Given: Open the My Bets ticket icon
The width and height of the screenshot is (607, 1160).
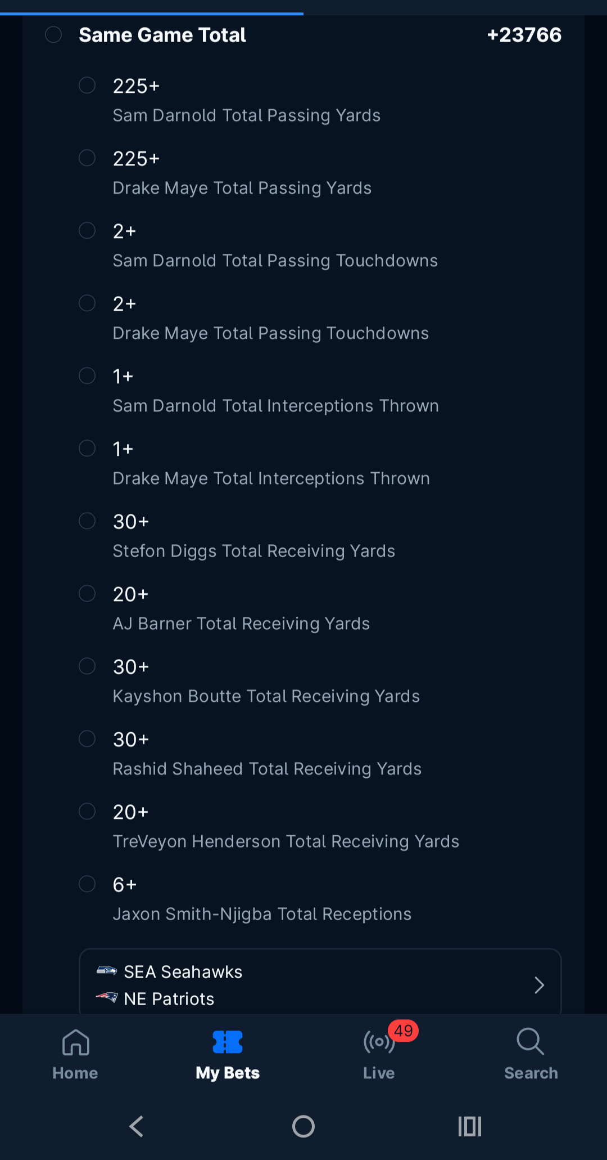Looking at the screenshot, I should [x=228, y=1042].
